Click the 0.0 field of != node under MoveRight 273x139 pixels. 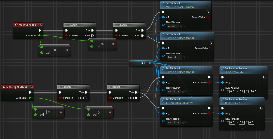pyautogui.click(x=41, y=115)
